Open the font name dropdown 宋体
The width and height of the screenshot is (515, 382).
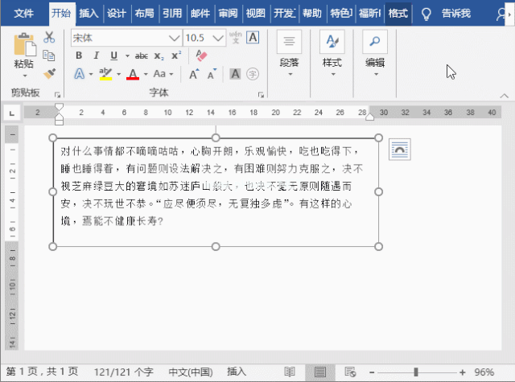click(174, 38)
